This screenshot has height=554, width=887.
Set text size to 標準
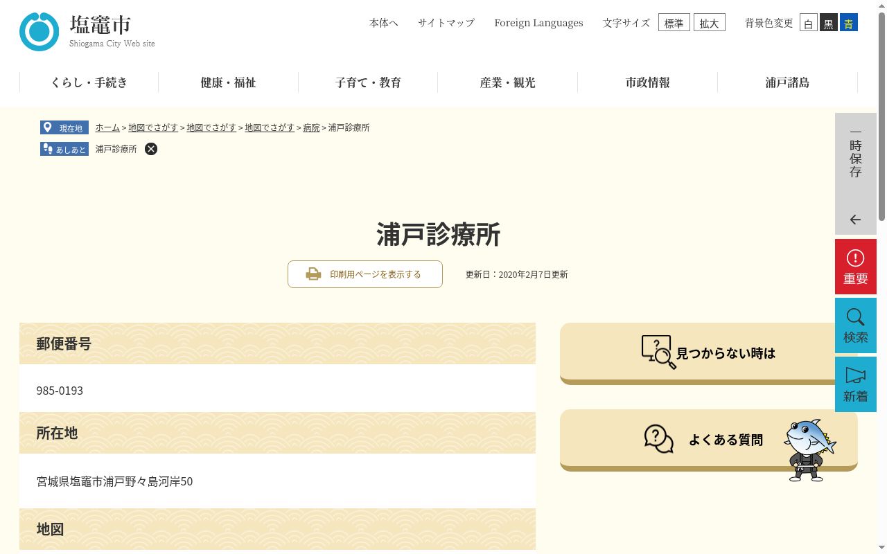tap(674, 23)
